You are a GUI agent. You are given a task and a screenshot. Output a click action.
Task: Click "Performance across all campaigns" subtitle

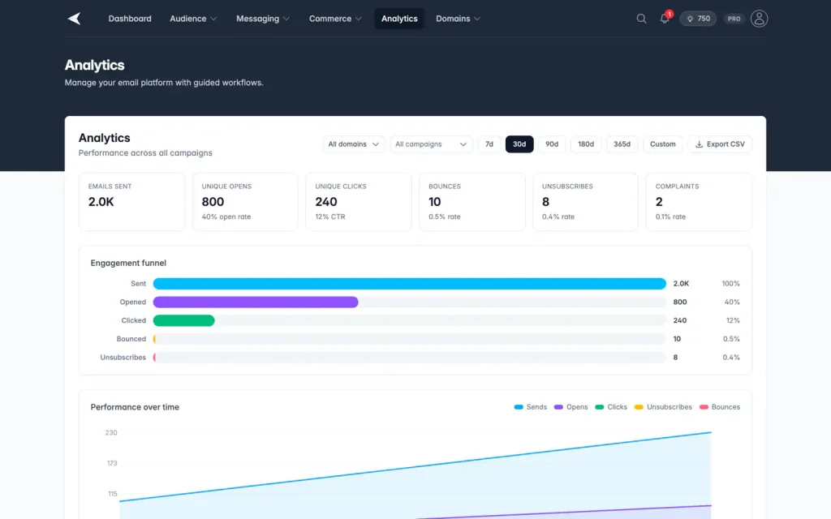pos(145,153)
